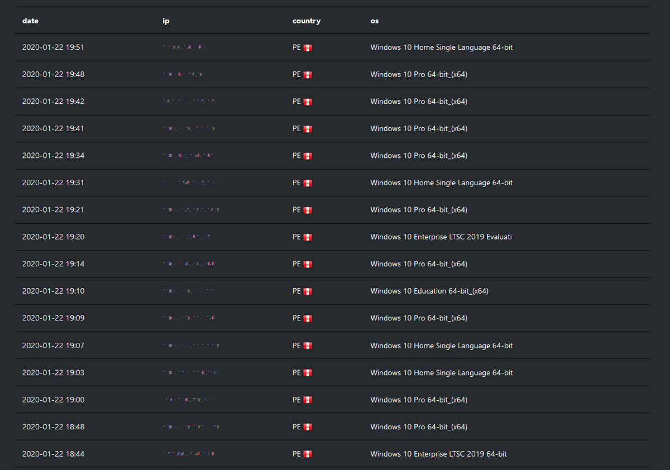Select the date 2020-01-22 19:31
Screen dimensions: 670x470
coord(53,183)
